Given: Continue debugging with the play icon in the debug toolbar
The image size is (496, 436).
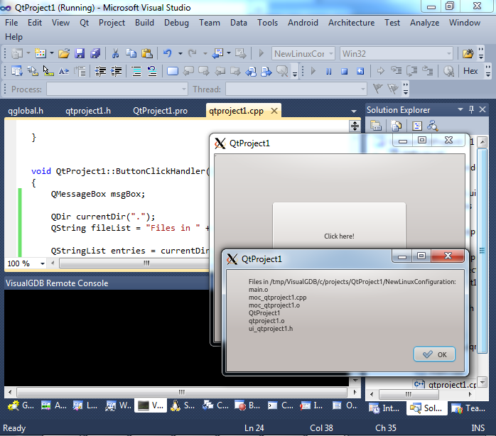Looking at the screenshot, I should pos(313,71).
